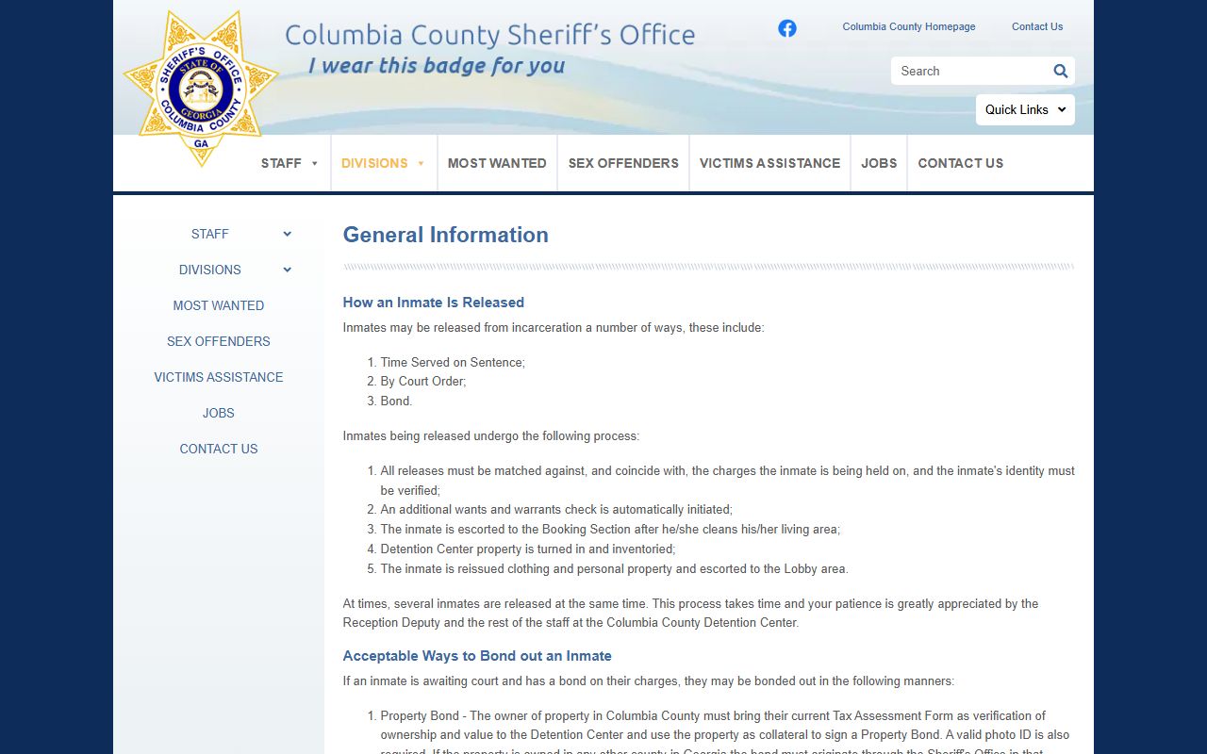Click the 'General Information' page heading
This screenshot has height=754, width=1207.
coord(445,235)
